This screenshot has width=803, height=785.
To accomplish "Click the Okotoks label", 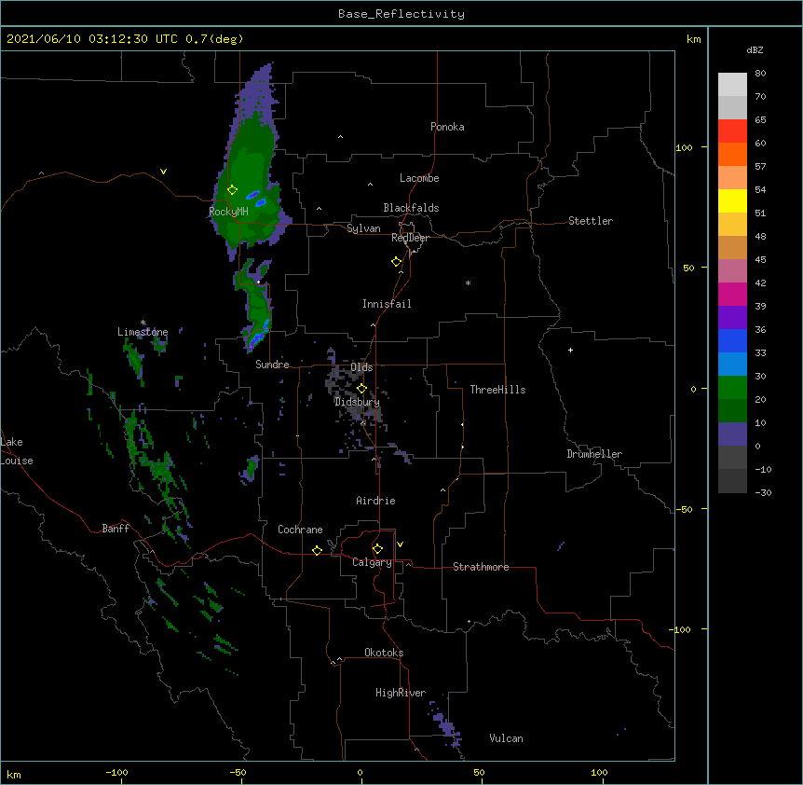I will tap(384, 653).
